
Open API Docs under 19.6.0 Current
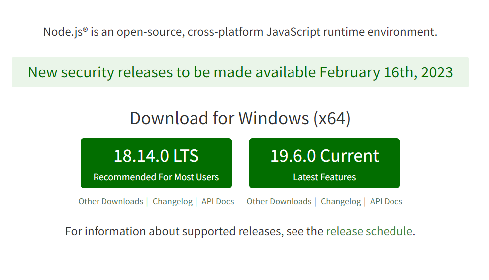click(386, 201)
